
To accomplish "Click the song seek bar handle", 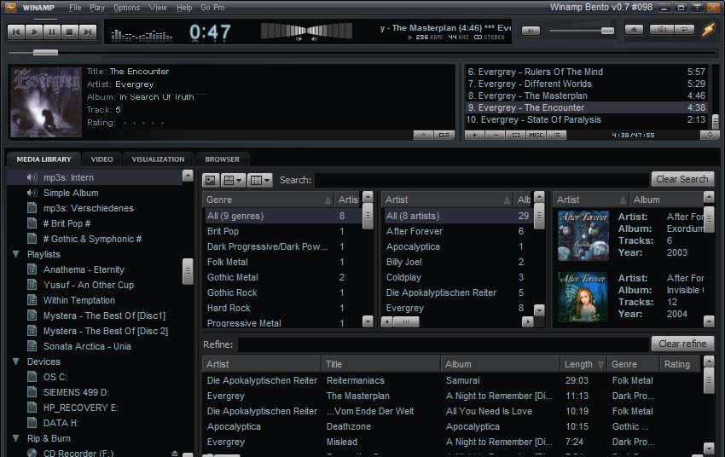I will pos(45,52).
